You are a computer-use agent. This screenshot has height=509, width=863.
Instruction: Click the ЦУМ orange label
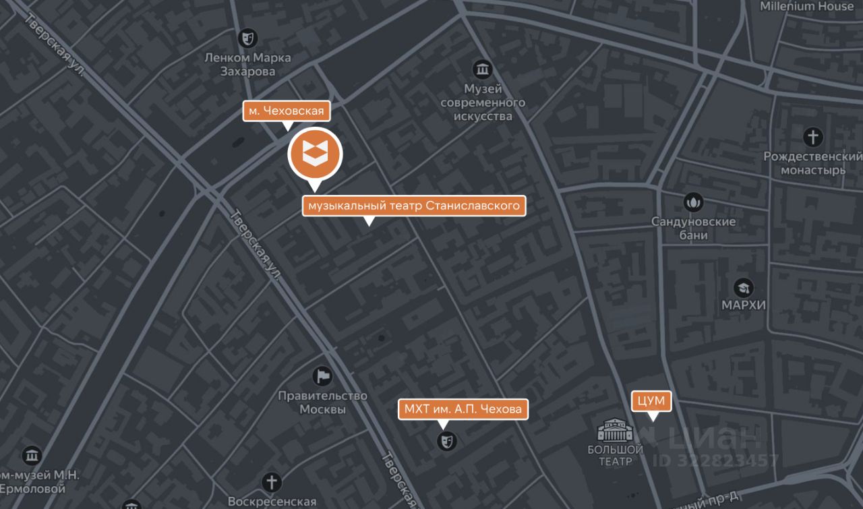[x=651, y=402]
